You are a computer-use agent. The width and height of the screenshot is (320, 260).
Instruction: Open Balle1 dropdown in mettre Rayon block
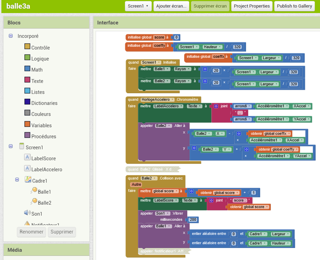tap(162, 69)
